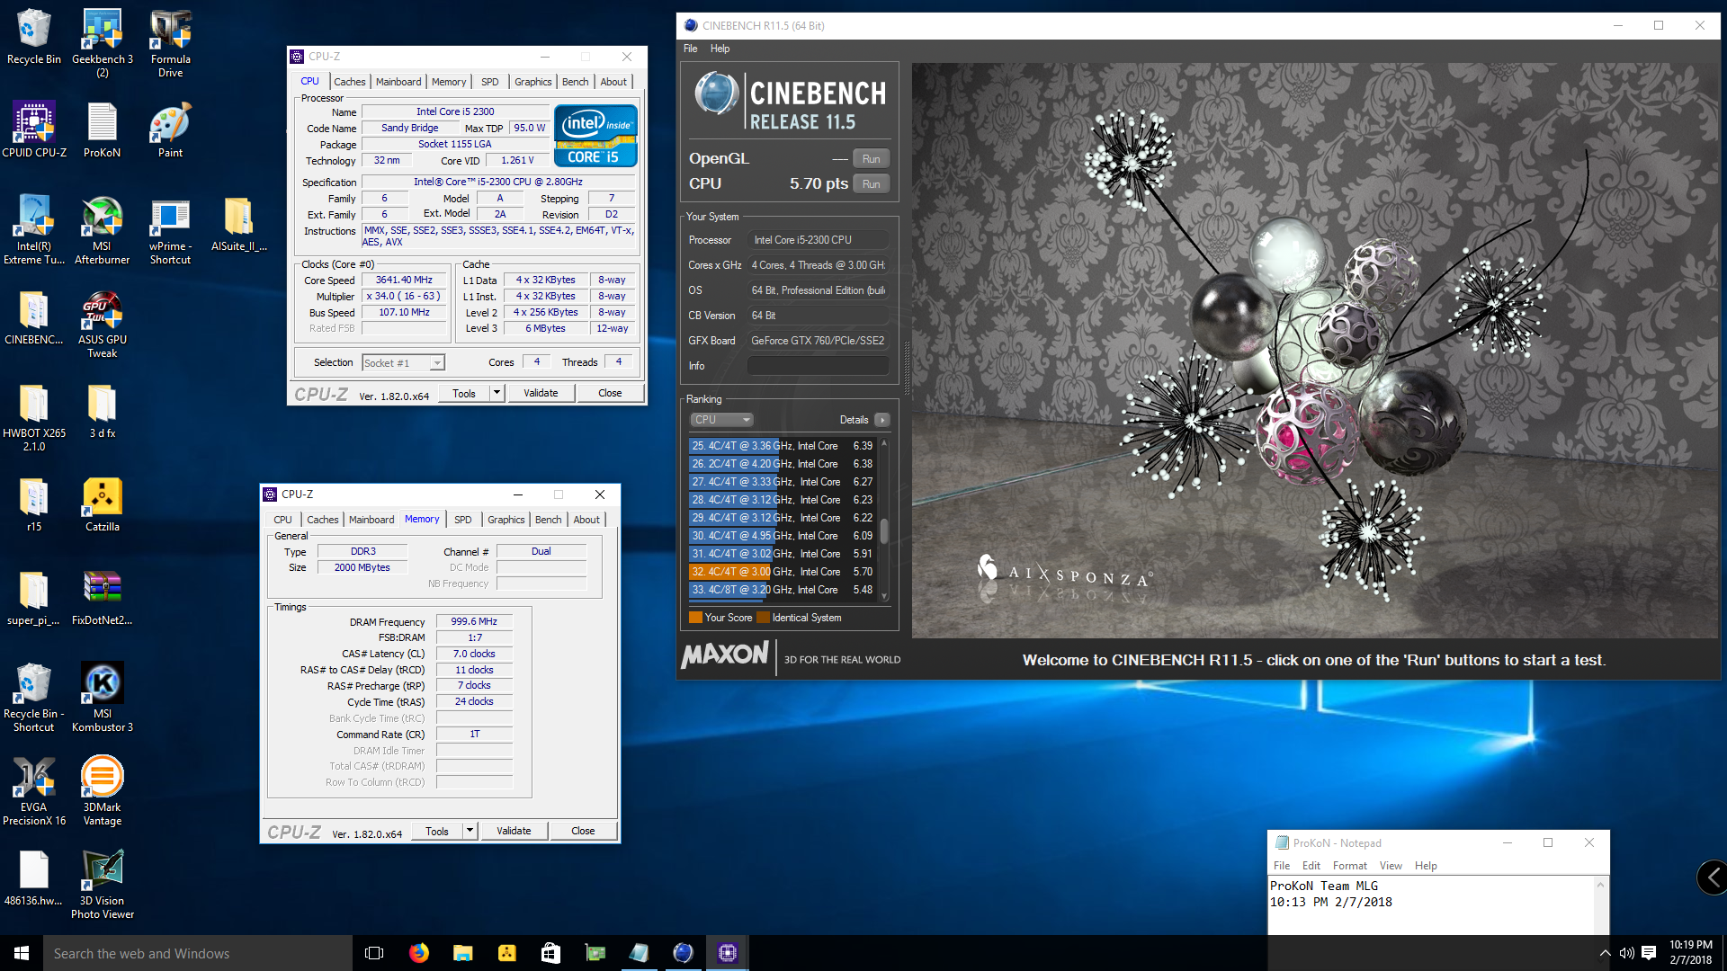Open the Intel Extreme Tuning icon
This screenshot has width=1727, height=971.
[34, 230]
